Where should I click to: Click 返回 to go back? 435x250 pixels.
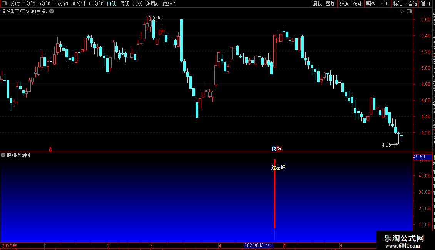pos(425,3)
